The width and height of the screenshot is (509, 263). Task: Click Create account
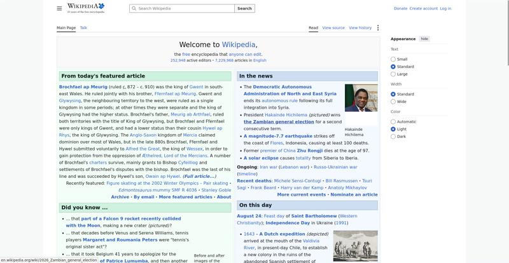tap(423, 8)
